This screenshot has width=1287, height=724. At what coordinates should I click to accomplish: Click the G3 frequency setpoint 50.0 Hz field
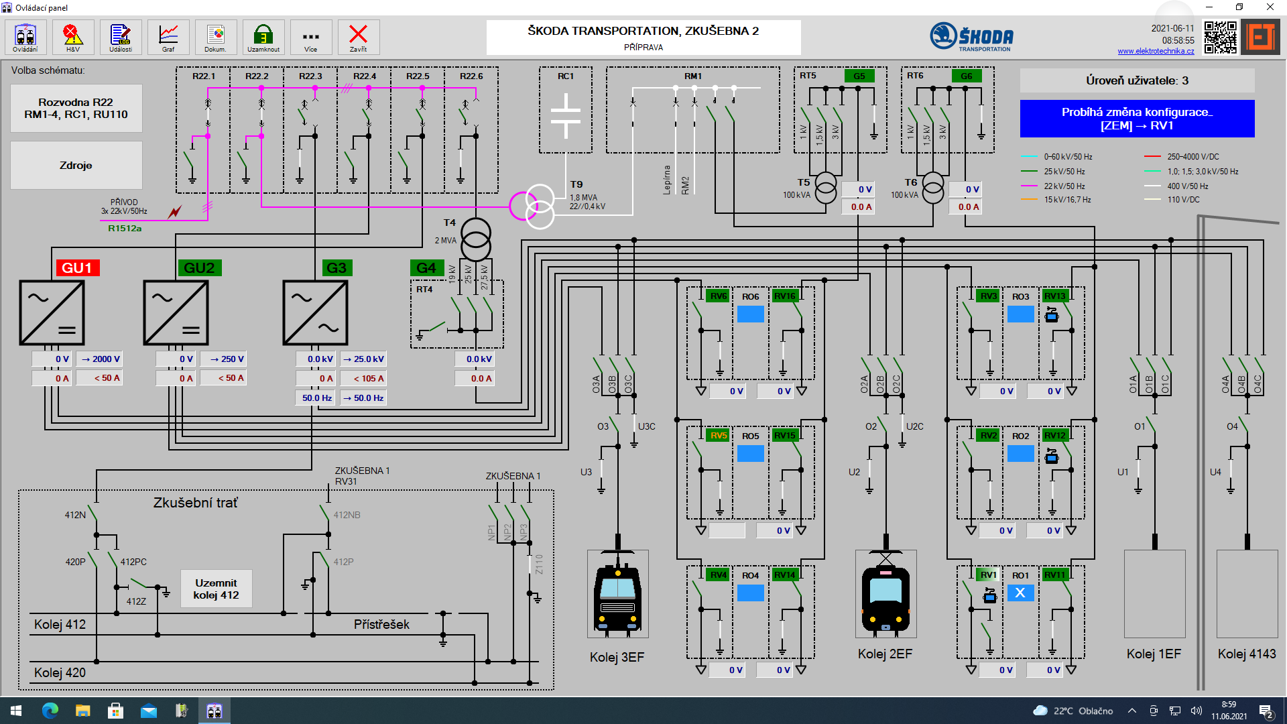[363, 398]
